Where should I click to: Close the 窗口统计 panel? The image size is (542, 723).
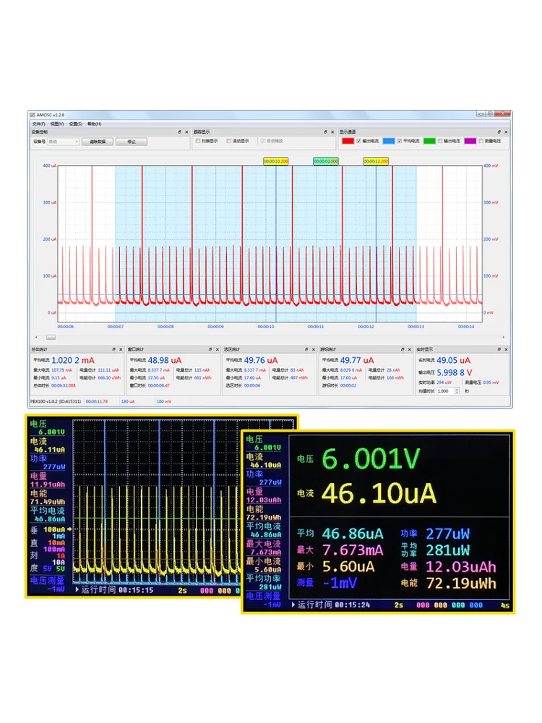pos(217,349)
